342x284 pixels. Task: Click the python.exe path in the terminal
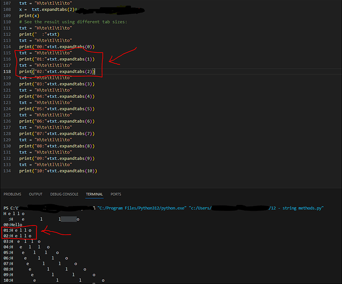click(x=142, y=208)
